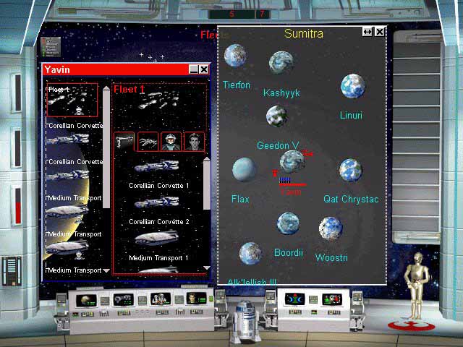
Task: Click down arrow of Yavin list scrollbar
Action: click(x=106, y=270)
